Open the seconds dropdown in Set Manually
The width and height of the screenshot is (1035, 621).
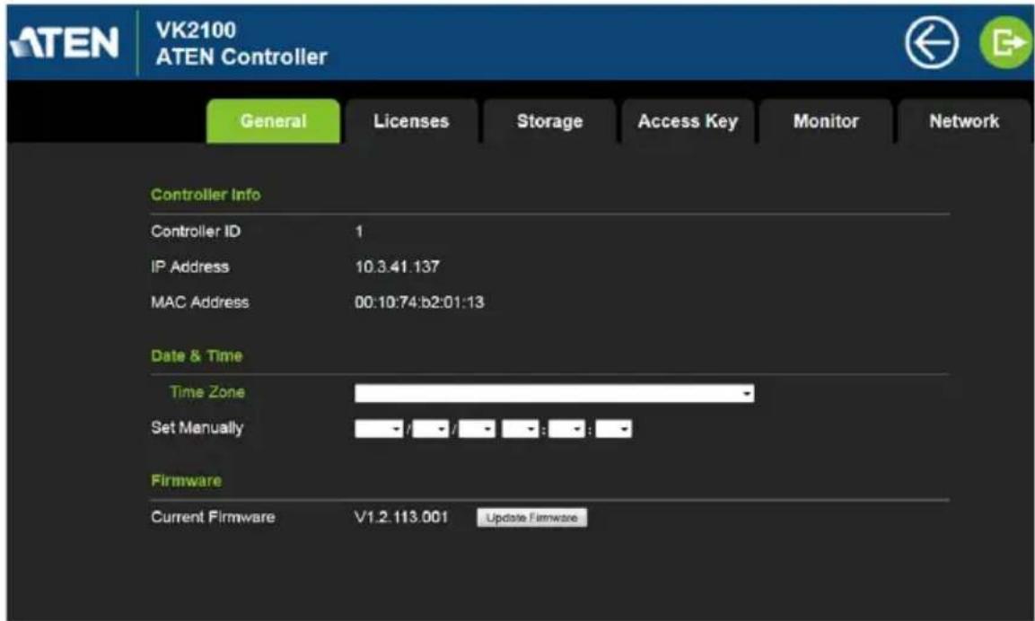[613, 429]
